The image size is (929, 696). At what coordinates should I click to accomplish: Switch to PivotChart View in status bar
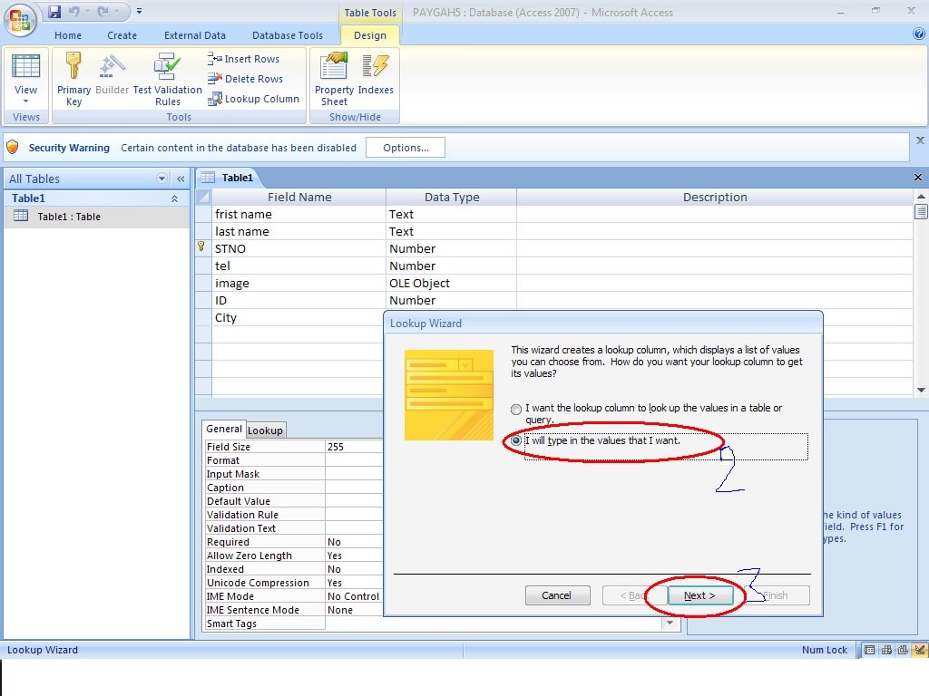(x=903, y=650)
